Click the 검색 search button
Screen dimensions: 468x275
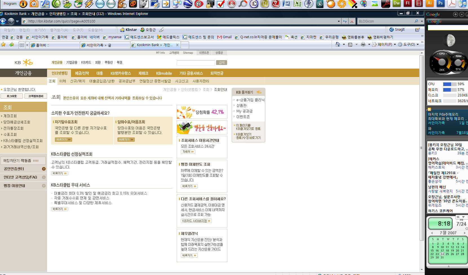pos(222,63)
